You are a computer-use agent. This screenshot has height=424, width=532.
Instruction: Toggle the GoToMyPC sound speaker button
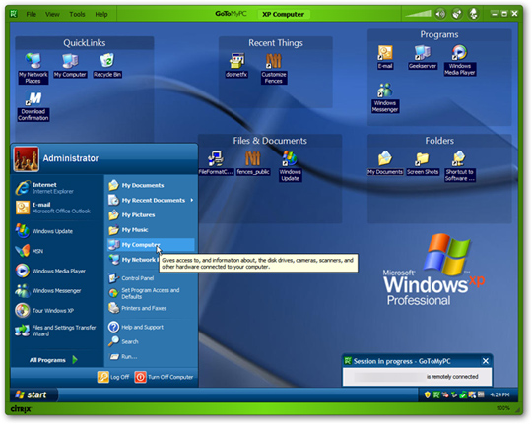440,14
